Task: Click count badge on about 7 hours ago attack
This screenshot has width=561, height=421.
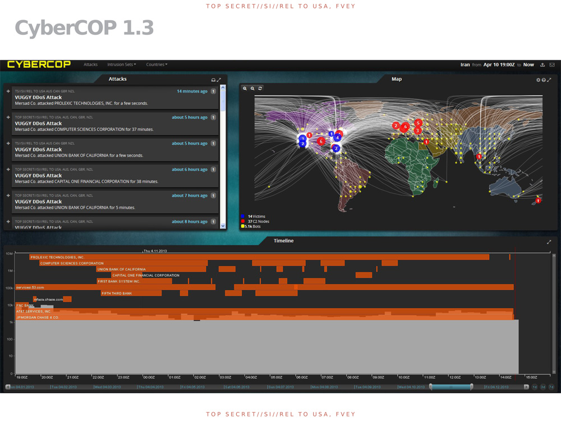Action: coord(213,195)
